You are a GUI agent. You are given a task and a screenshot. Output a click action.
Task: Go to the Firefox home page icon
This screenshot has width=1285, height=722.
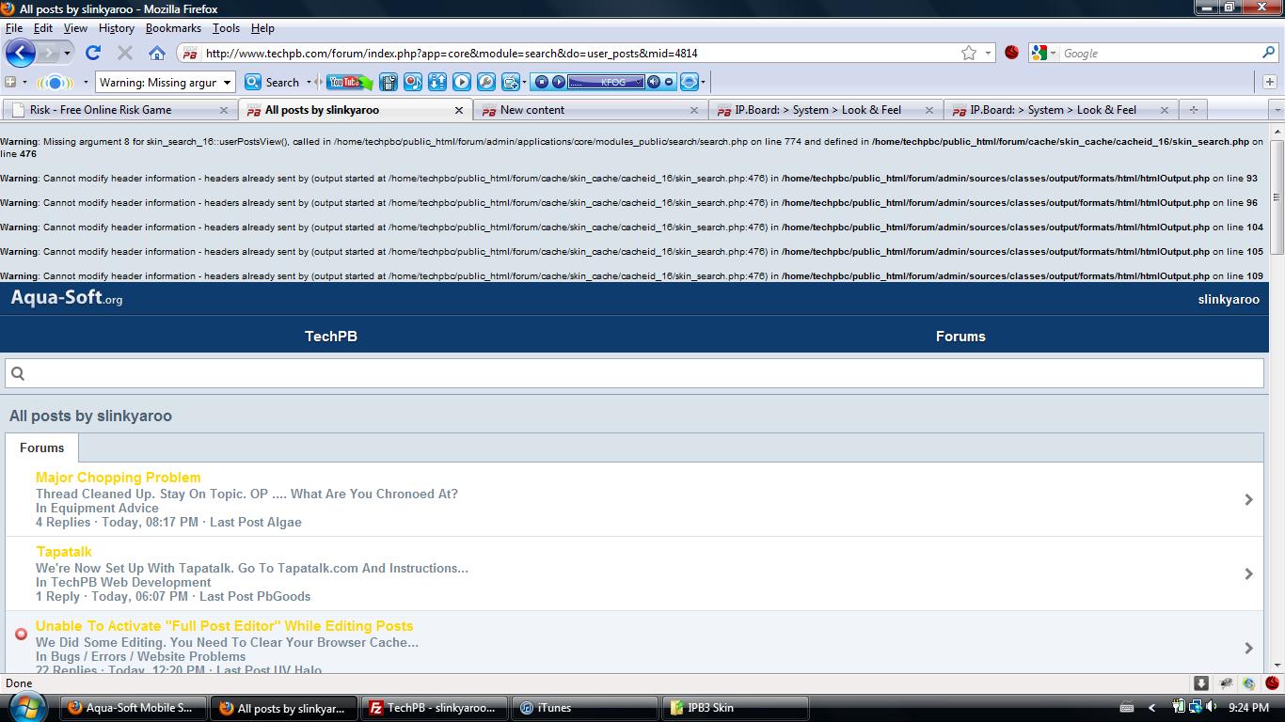point(157,54)
